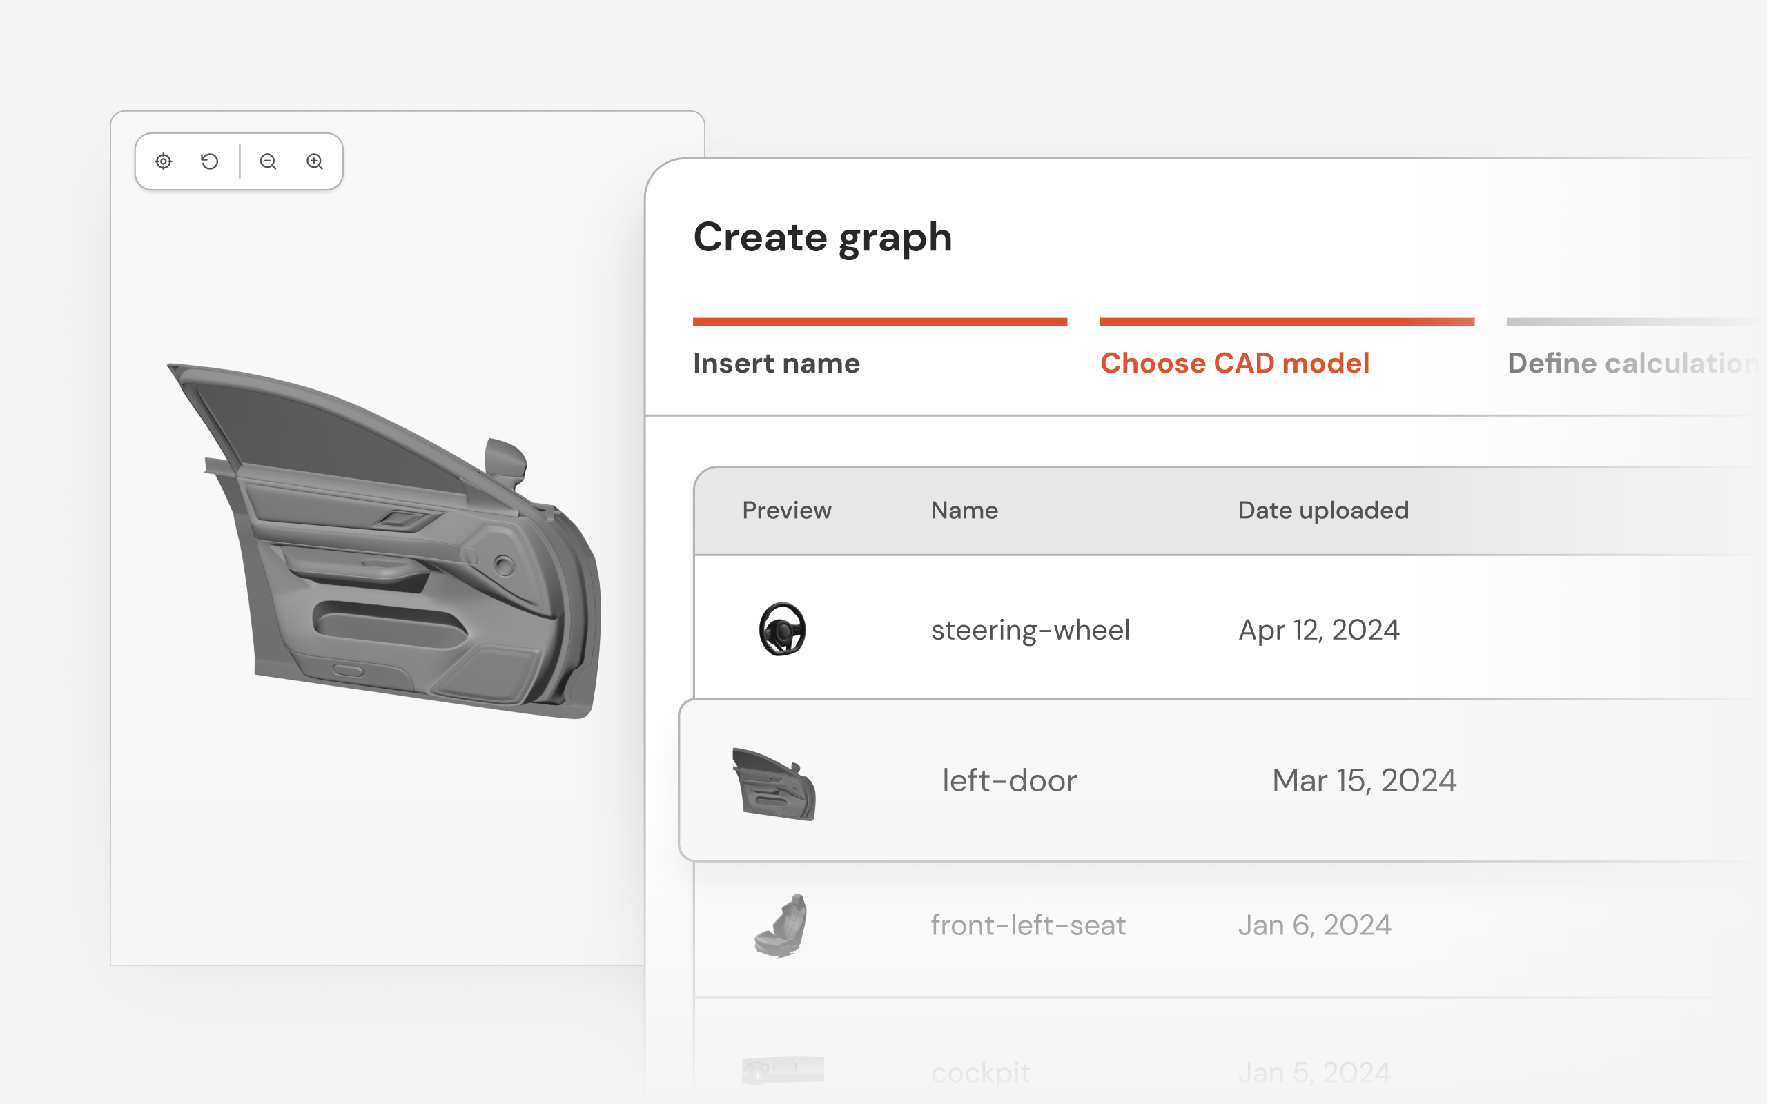
Task: Choose the steering-wheel model name
Action: [x=1031, y=630]
